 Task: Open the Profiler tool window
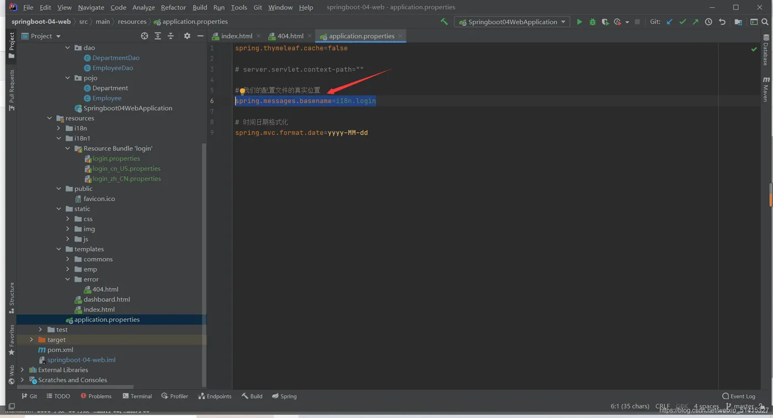(174, 396)
